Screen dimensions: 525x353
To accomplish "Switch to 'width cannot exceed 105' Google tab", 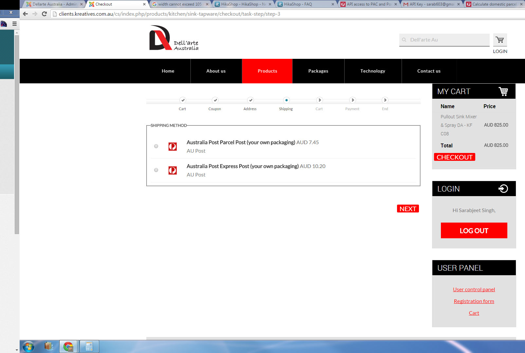I will (x=180, y=4).
